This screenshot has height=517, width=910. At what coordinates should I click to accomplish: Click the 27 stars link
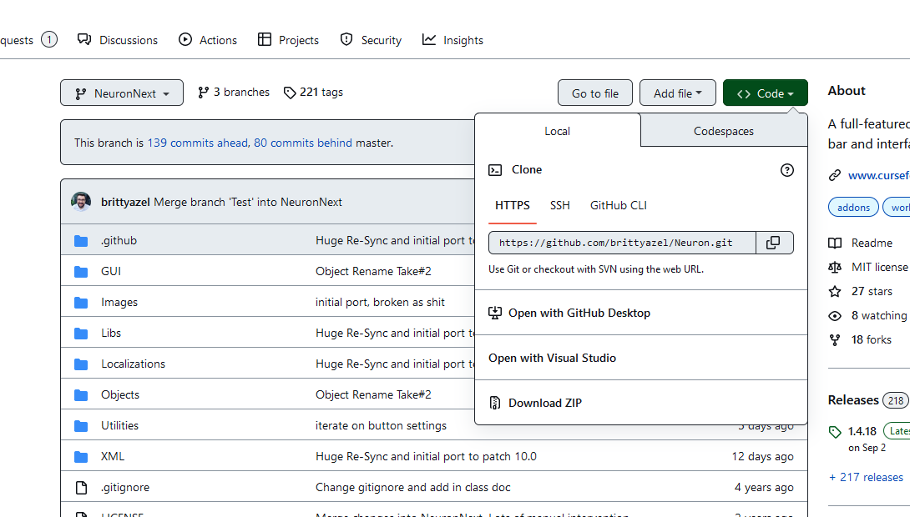pyautogui.click(x=872, y=292)
